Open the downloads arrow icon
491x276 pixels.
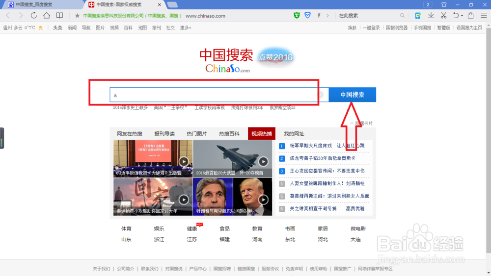click(431, 15)
